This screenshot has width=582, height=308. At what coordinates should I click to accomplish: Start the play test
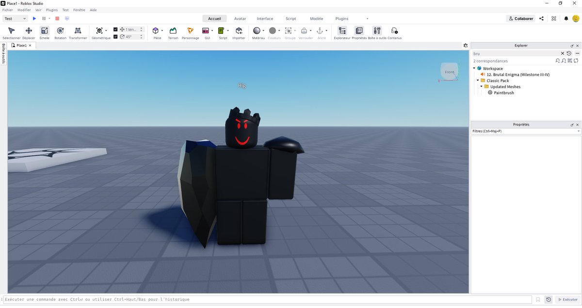(34, 18)
